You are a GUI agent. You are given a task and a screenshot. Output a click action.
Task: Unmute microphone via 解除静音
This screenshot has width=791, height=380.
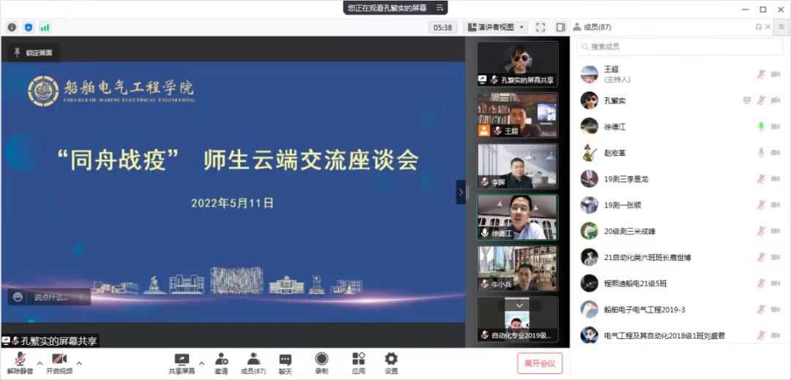coord(19,362)
